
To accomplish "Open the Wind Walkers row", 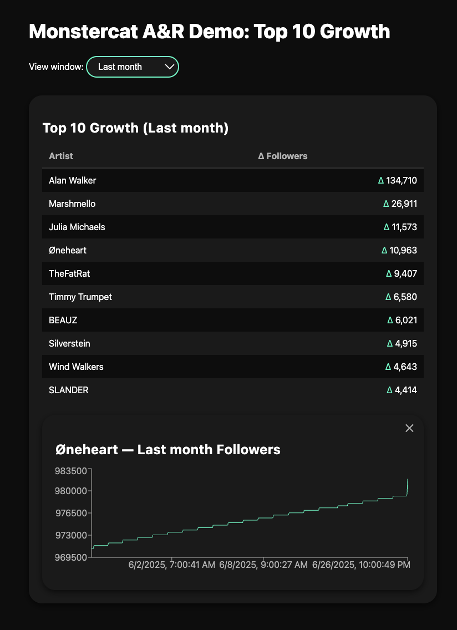I will point(233,367).
